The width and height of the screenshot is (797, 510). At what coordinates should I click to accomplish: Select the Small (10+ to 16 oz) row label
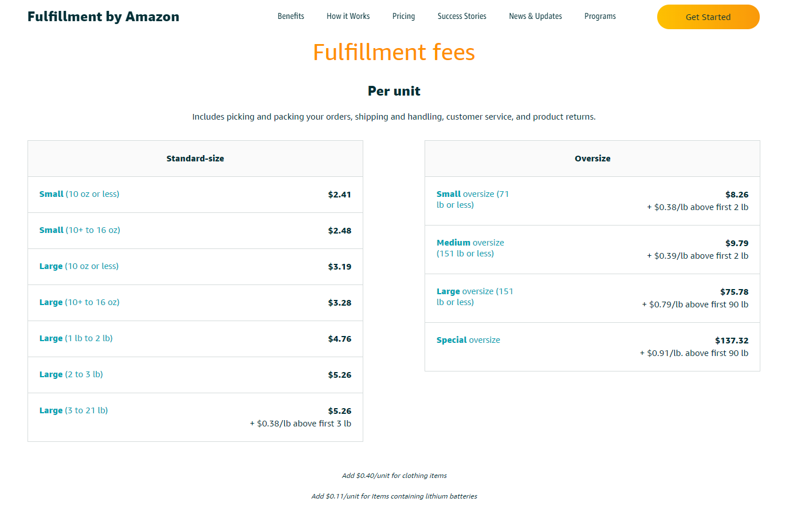click(x=80, y=230)
